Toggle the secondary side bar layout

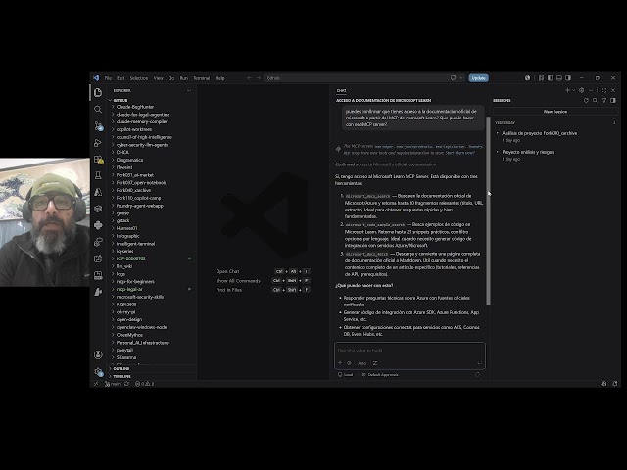pyautogui.click(x=568, y=78)
